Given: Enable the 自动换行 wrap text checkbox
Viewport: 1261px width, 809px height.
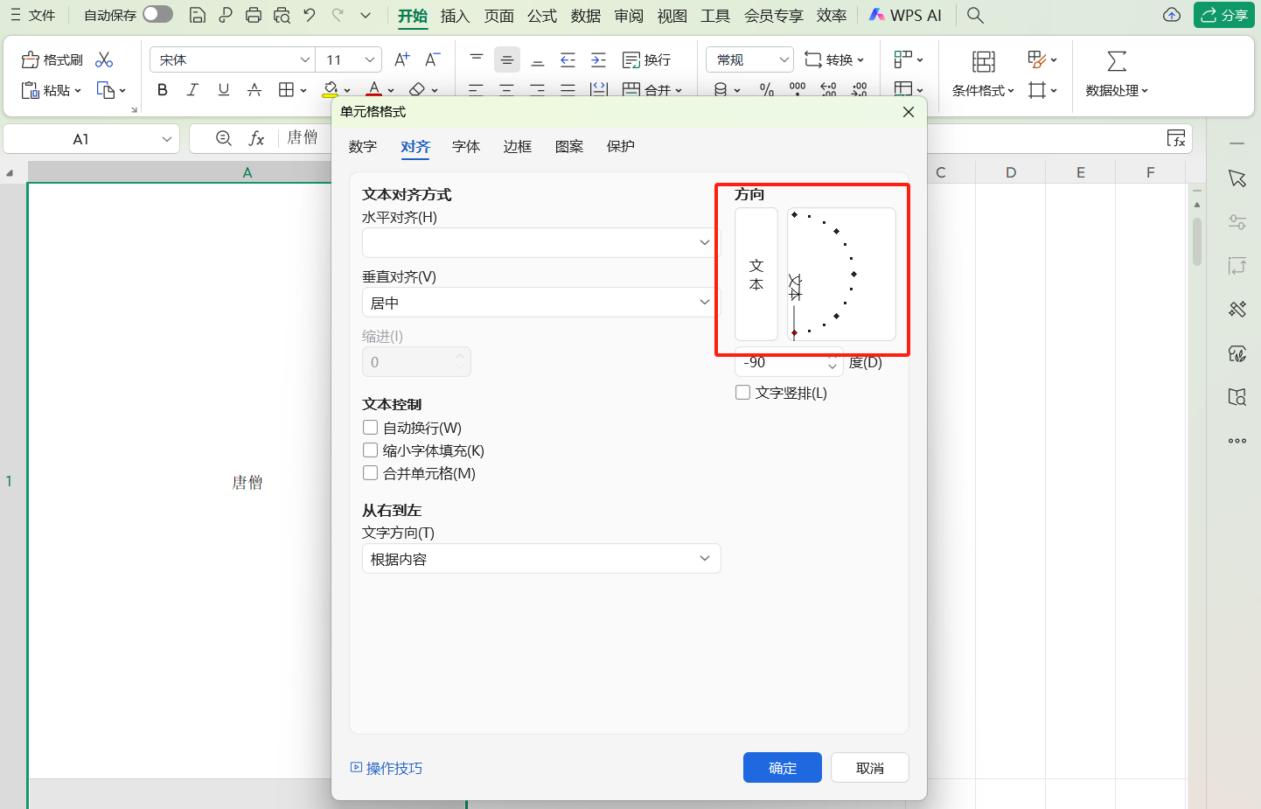Looking at the screenshot, I should (x=371, y=428).
